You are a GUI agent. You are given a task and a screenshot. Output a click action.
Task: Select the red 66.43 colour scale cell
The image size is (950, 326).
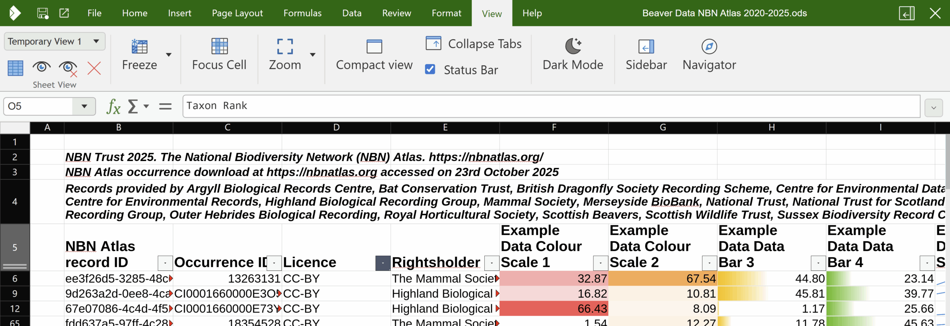point(554,309)
